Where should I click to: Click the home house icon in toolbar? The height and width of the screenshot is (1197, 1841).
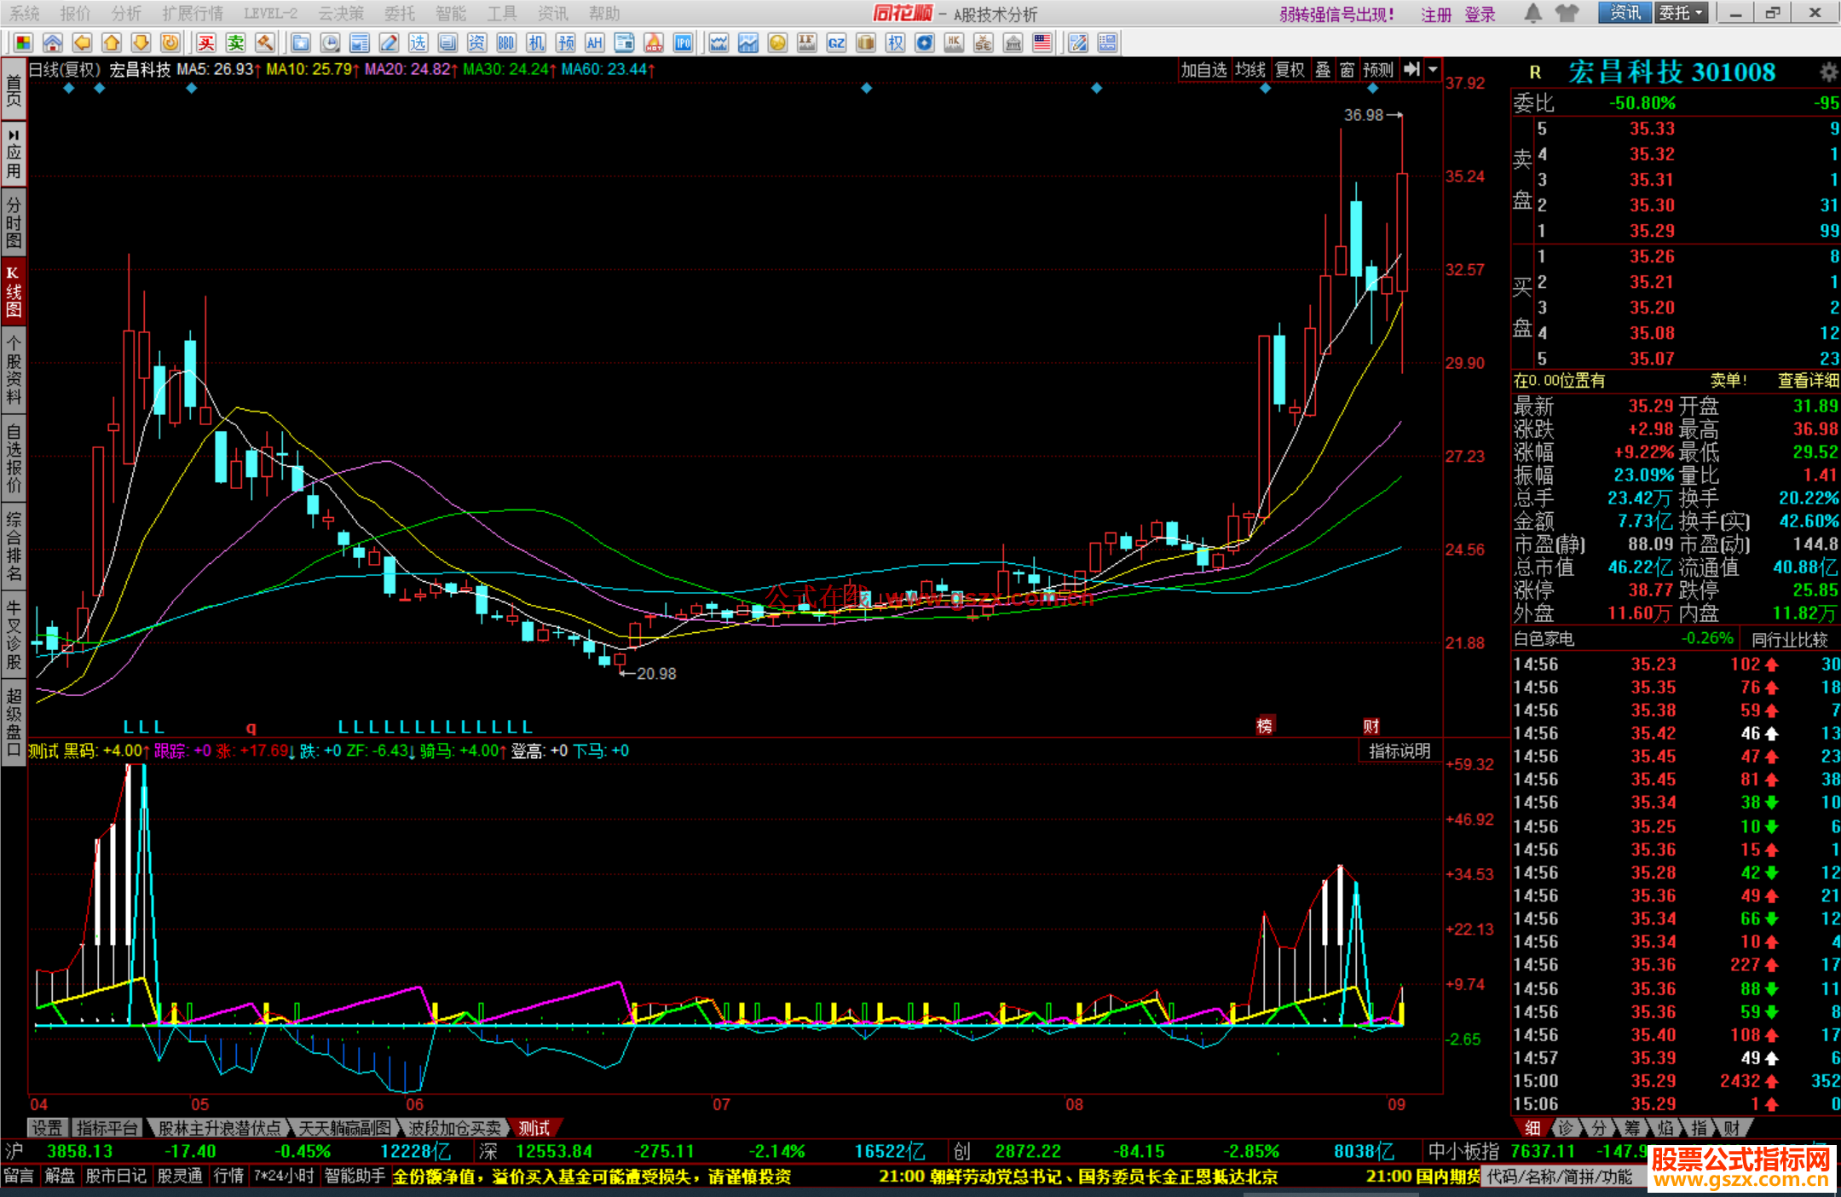point(53,43)
